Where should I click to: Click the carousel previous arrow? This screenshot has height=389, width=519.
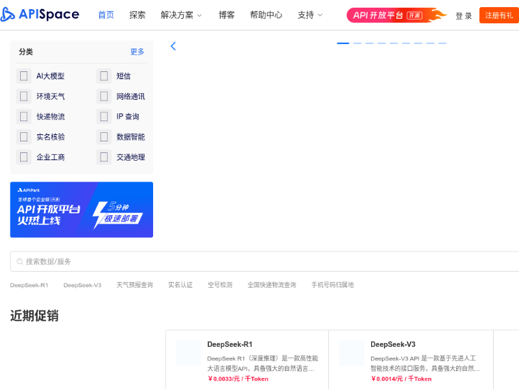coord(173,46)
